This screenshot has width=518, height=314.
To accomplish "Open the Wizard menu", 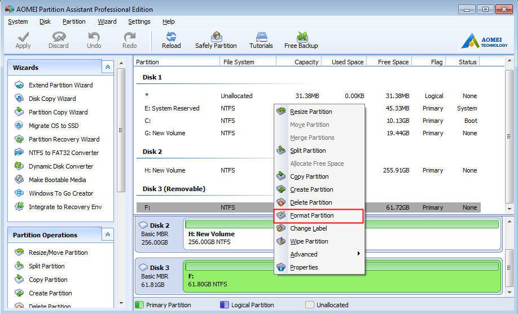I will (107, 21).
